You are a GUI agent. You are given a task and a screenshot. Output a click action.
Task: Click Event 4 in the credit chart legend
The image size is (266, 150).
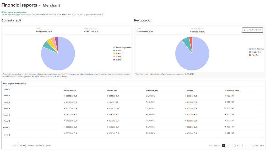pyautogui.click(x=119, y=60)
